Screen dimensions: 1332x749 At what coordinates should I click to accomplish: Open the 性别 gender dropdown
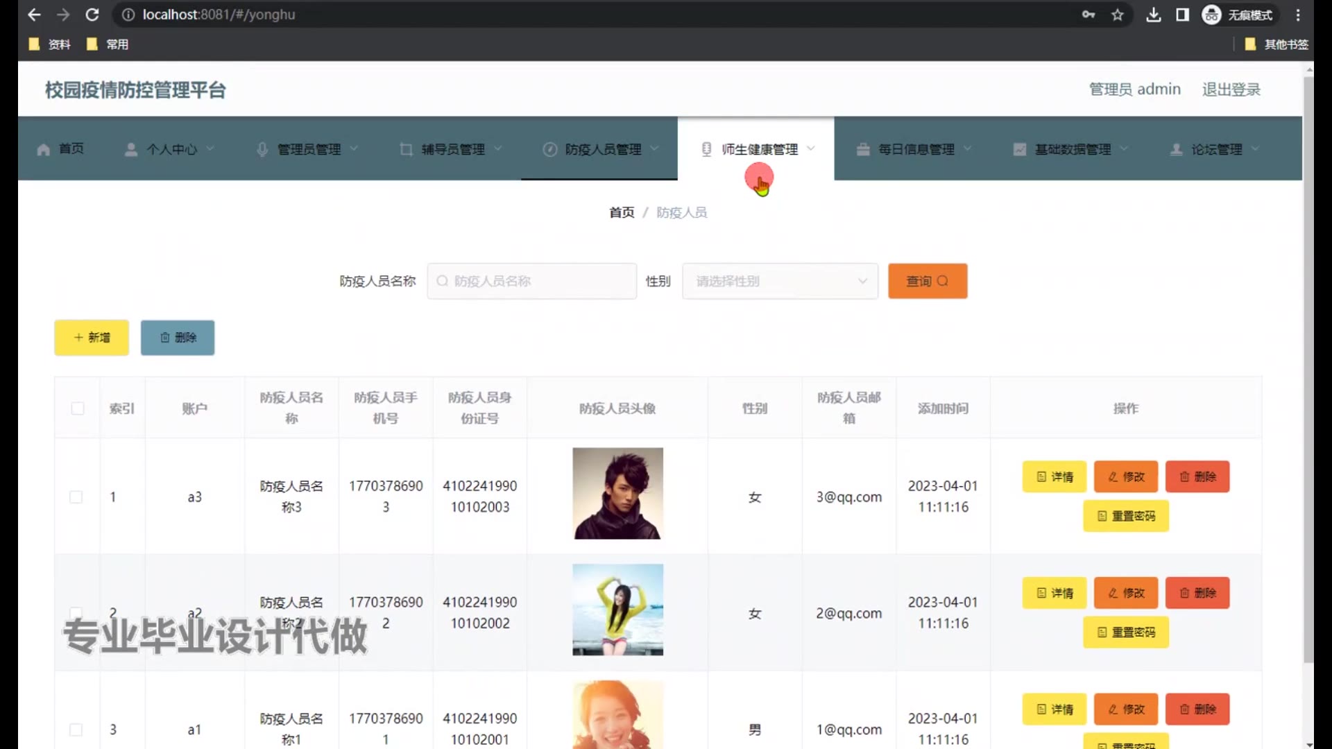pos(780,281)
